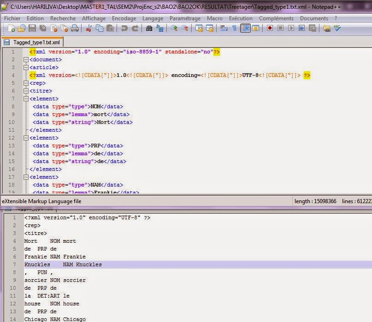Open the Recherche menu
Screen dimensions: 372x322
[63, 18]
